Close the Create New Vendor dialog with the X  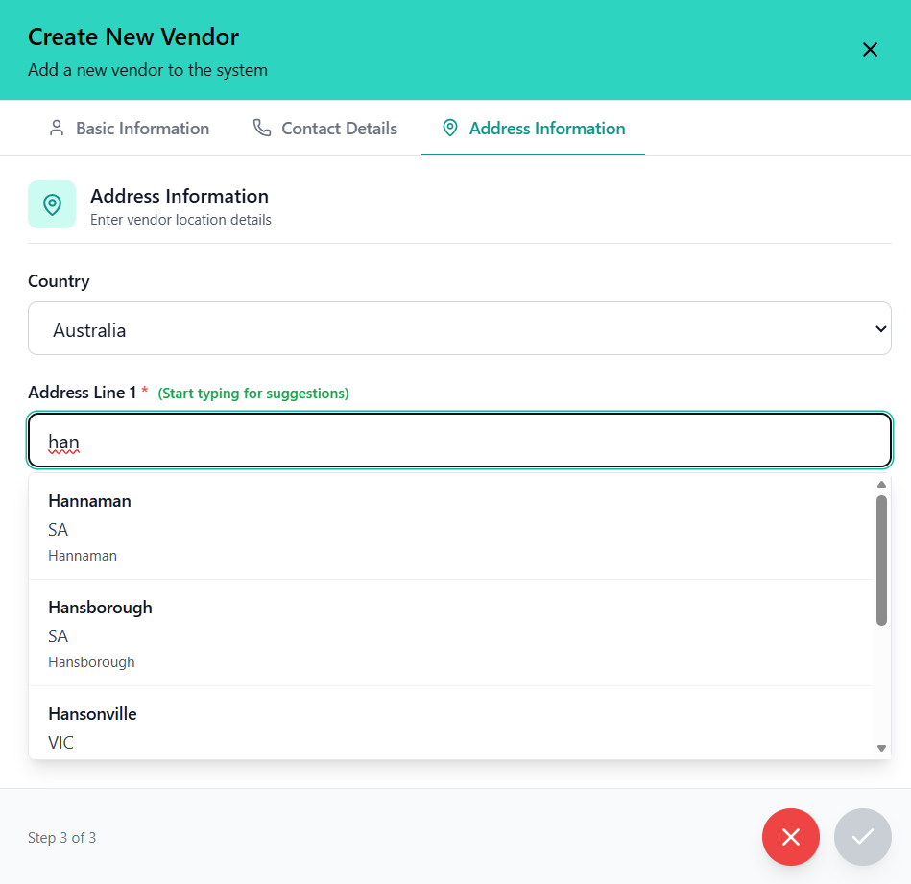point(870,49)
